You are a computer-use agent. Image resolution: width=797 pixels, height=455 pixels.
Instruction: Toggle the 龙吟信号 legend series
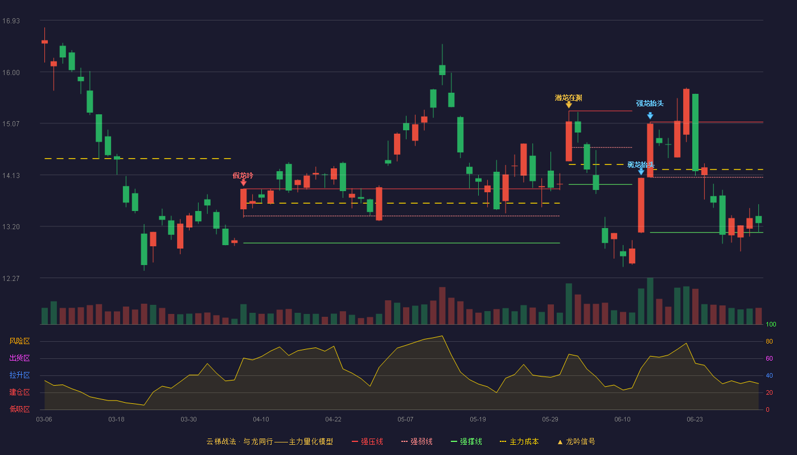576,441
